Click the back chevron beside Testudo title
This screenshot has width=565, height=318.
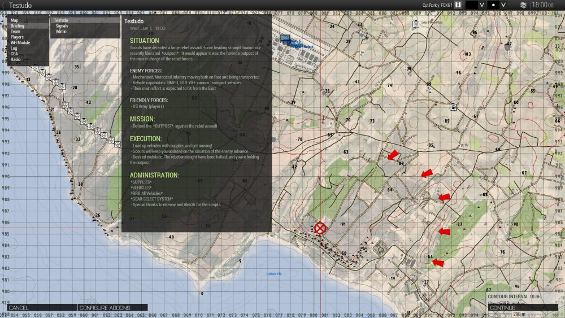click(4, 5)
